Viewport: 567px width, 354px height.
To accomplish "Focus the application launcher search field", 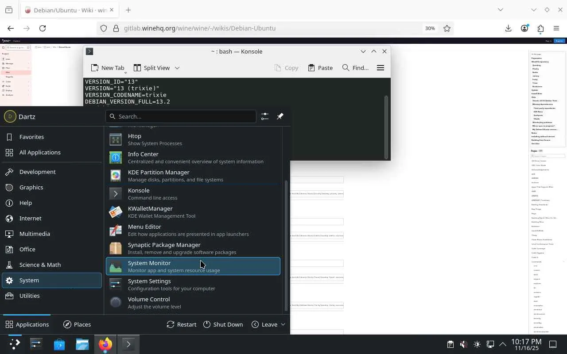I will [x=181, y=116].
